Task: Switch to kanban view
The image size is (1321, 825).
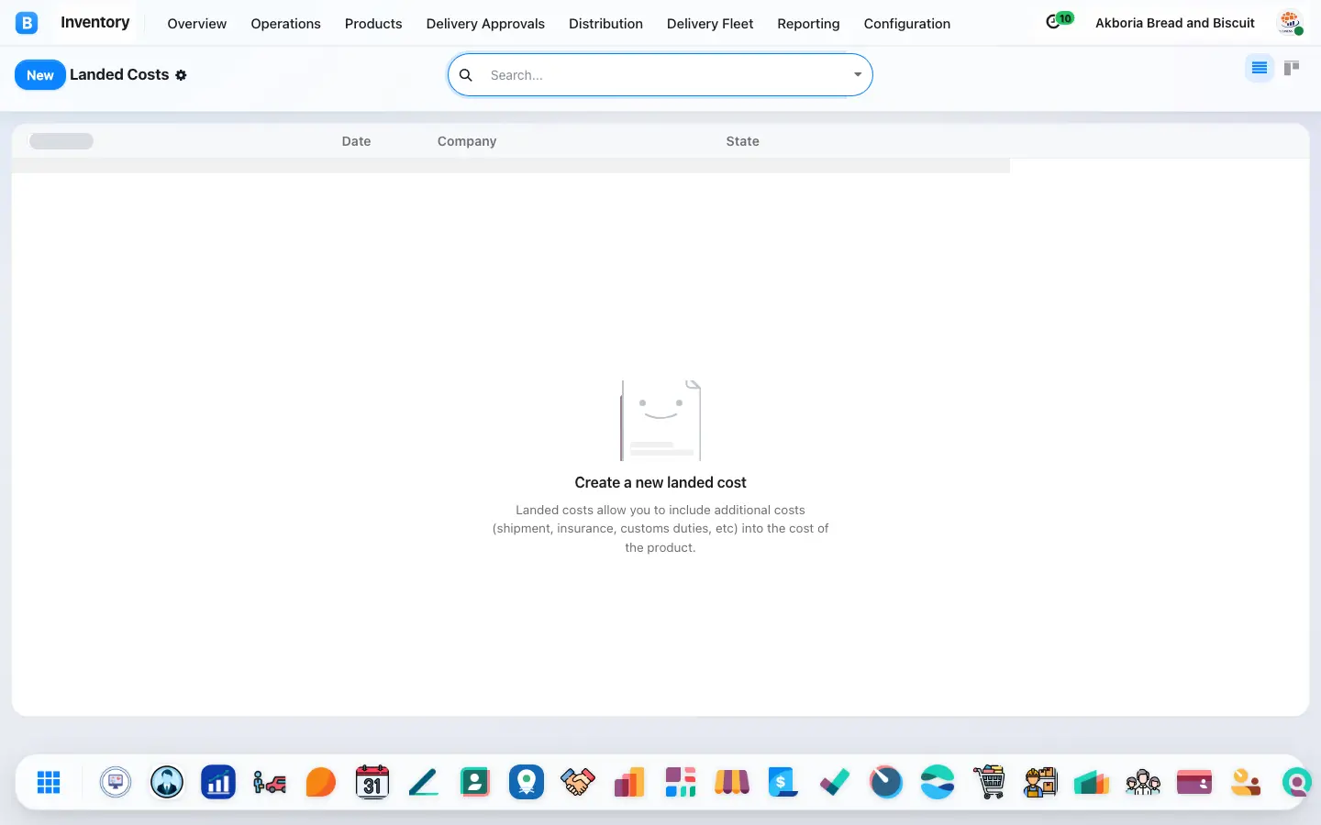Action: pyautogui.click(x=1292, y=68)
